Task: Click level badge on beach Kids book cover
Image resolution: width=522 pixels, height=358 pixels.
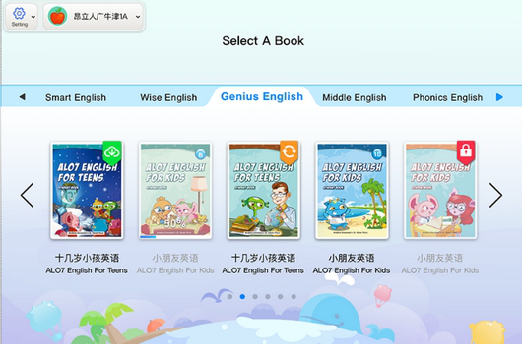Action: pos(376,153)
